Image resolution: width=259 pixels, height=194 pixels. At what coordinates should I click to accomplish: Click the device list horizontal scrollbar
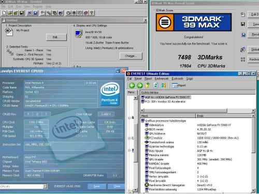(x=198, y=110)
